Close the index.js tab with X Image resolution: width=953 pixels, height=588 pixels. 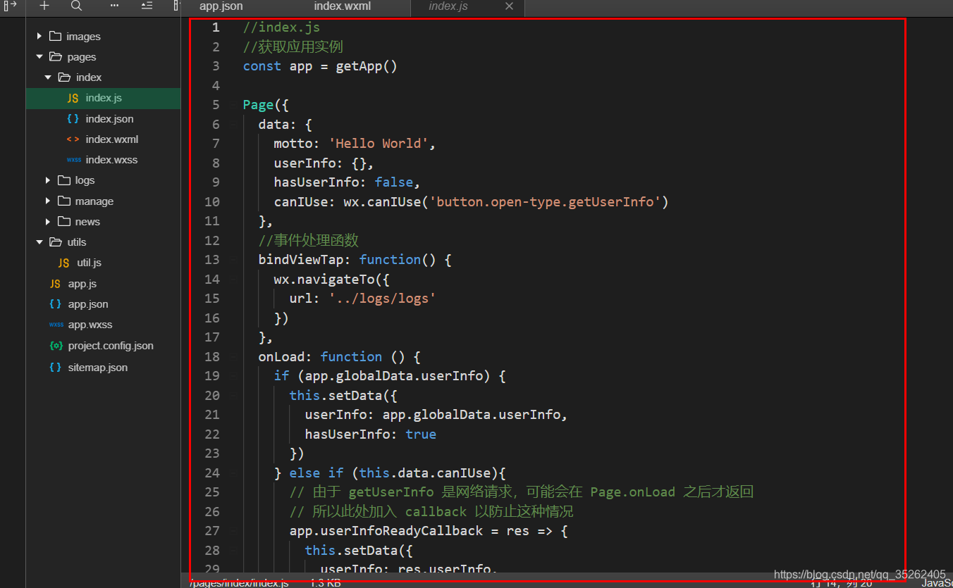[x=510, y=6]
